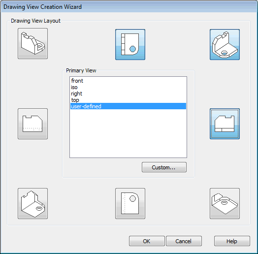This screenshot has height=254, width=258.
Task: Cancel the Drawing View Creation Wizard
Action: pos(184,241)
